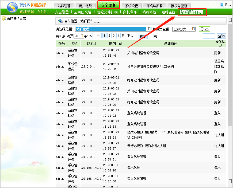The height and width of the screenshot is (188, 233).
Task: Click the 退出 logout icon
Action: (x=222, y=5)
